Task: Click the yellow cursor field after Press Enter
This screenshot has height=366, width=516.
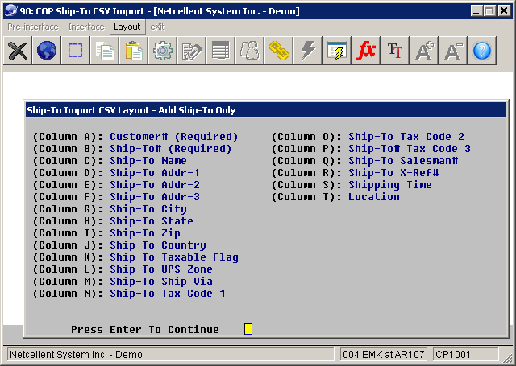Action: tap(248, 329)
